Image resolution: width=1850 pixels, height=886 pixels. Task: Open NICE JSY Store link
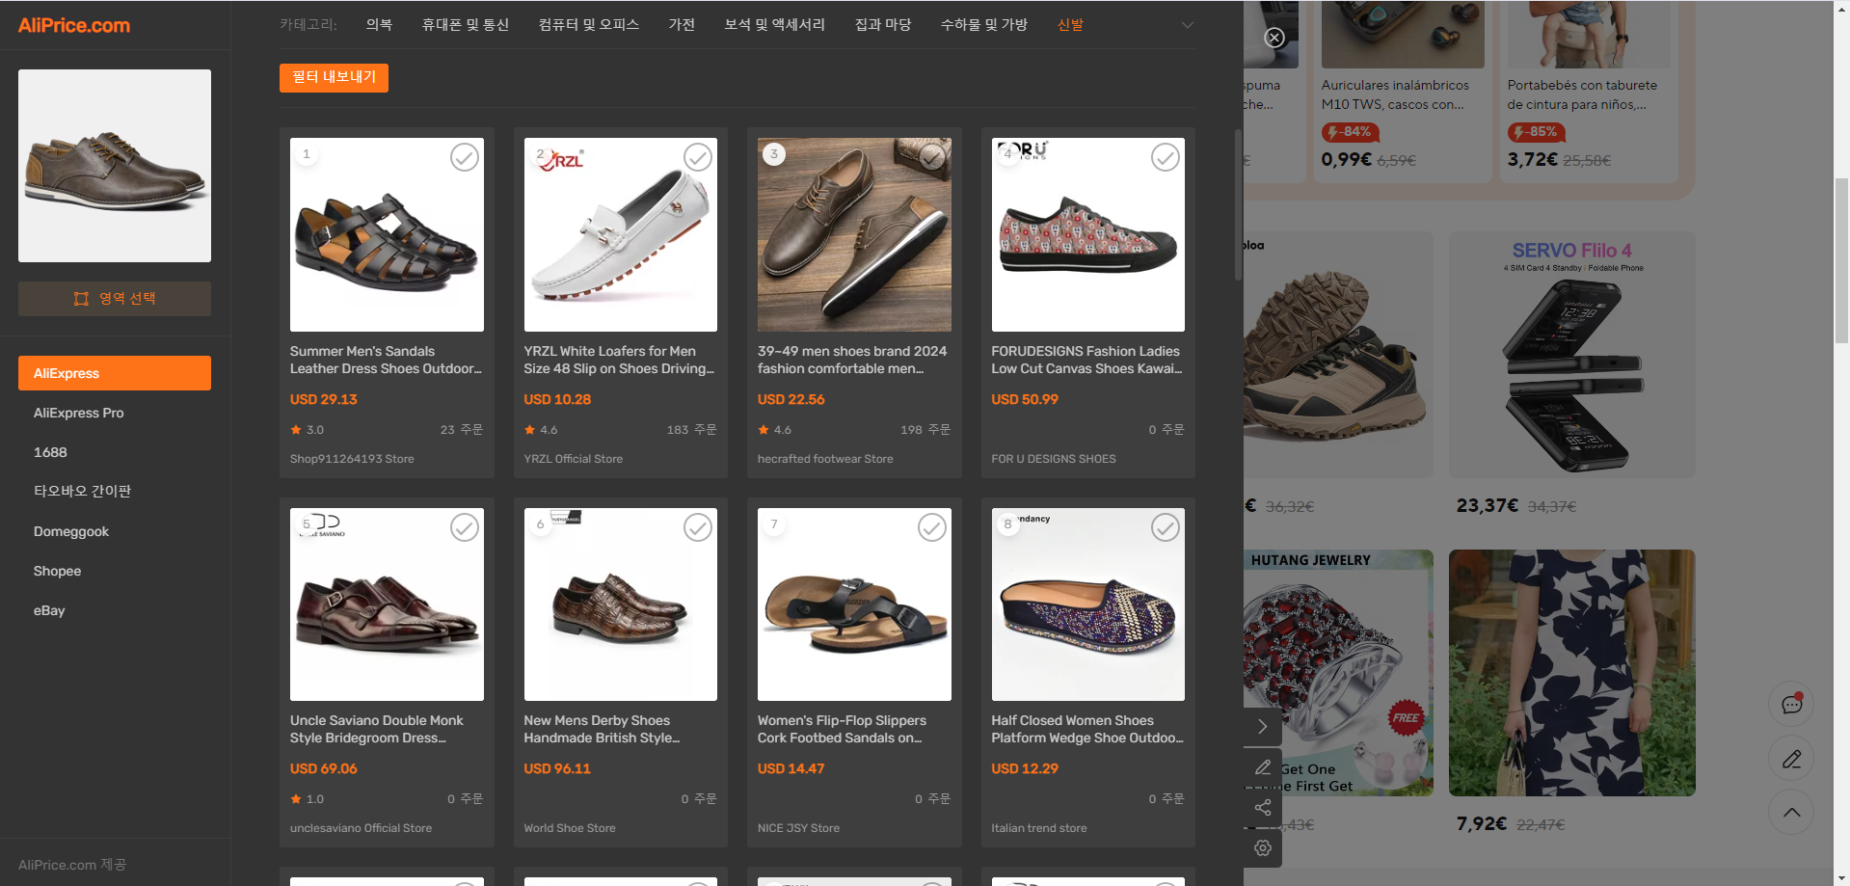pyautogui.click(x=798, y=828)
